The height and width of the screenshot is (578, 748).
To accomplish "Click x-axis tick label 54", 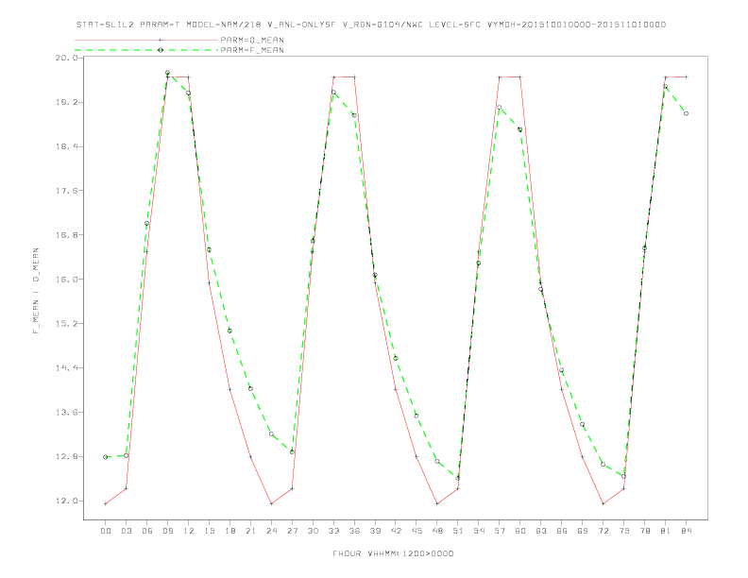I will pyautogui.click(x=479, y=531).
